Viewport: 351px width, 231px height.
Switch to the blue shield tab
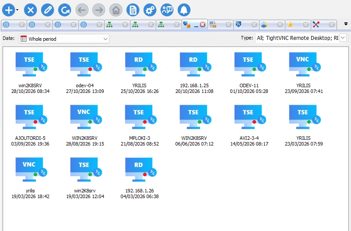[x=239, y=25]
